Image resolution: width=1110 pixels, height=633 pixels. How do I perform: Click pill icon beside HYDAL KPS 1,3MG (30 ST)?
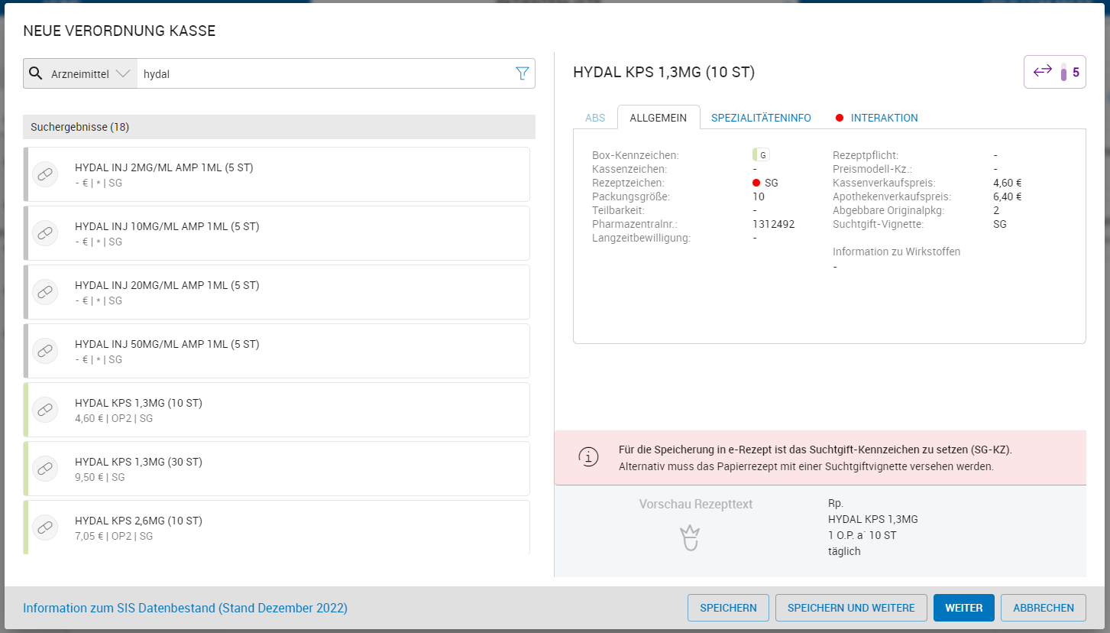pyautogui.click(x=45, y=469)
